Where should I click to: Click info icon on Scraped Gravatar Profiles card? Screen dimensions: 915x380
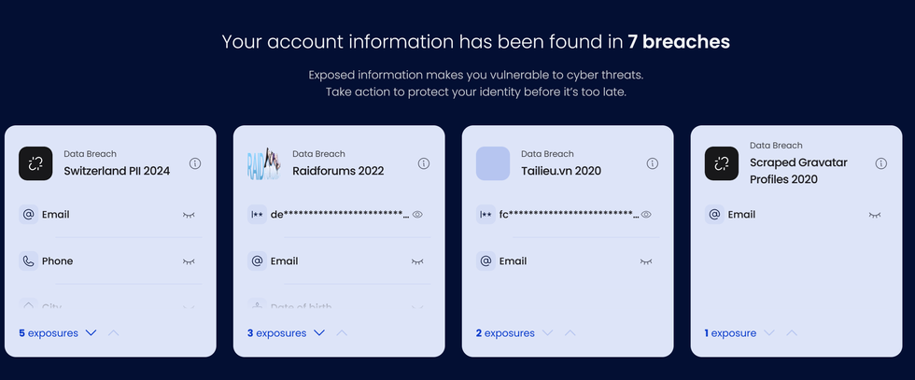pyautogui.click(x=881, y=163)
